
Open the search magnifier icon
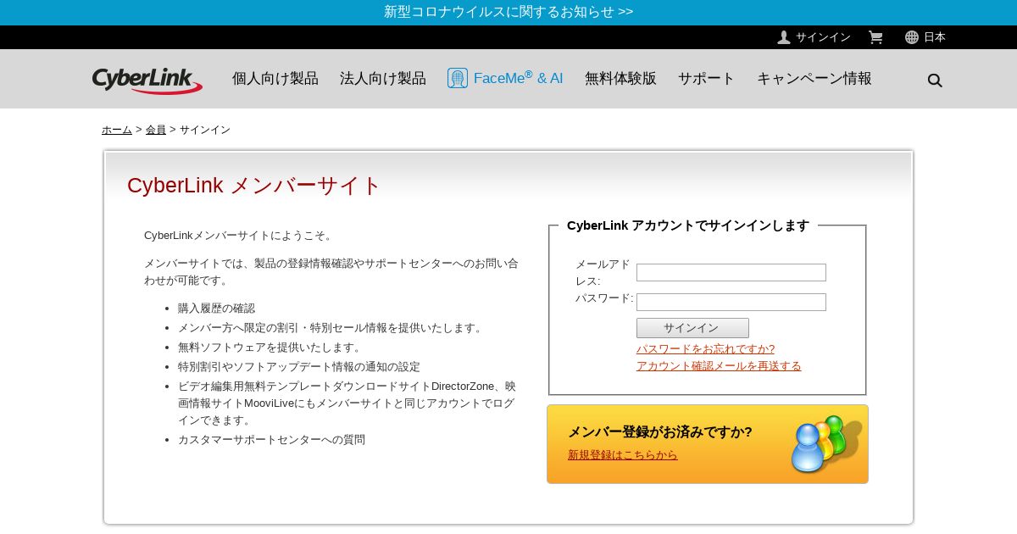point(935,80)
